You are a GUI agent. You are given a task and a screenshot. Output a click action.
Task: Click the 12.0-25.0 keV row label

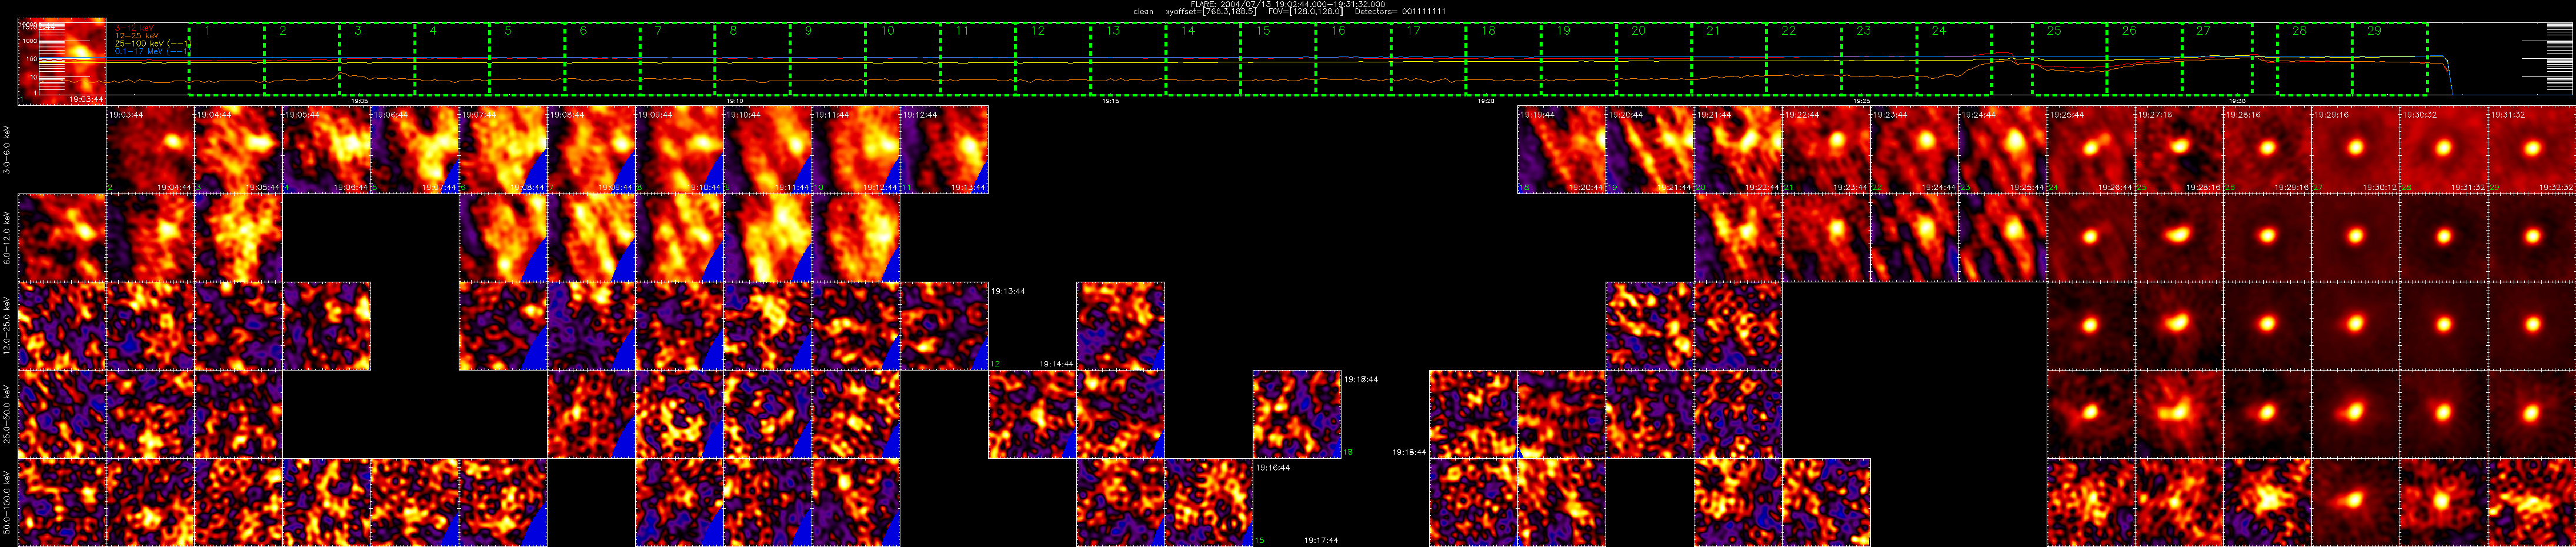coord(7,325)
